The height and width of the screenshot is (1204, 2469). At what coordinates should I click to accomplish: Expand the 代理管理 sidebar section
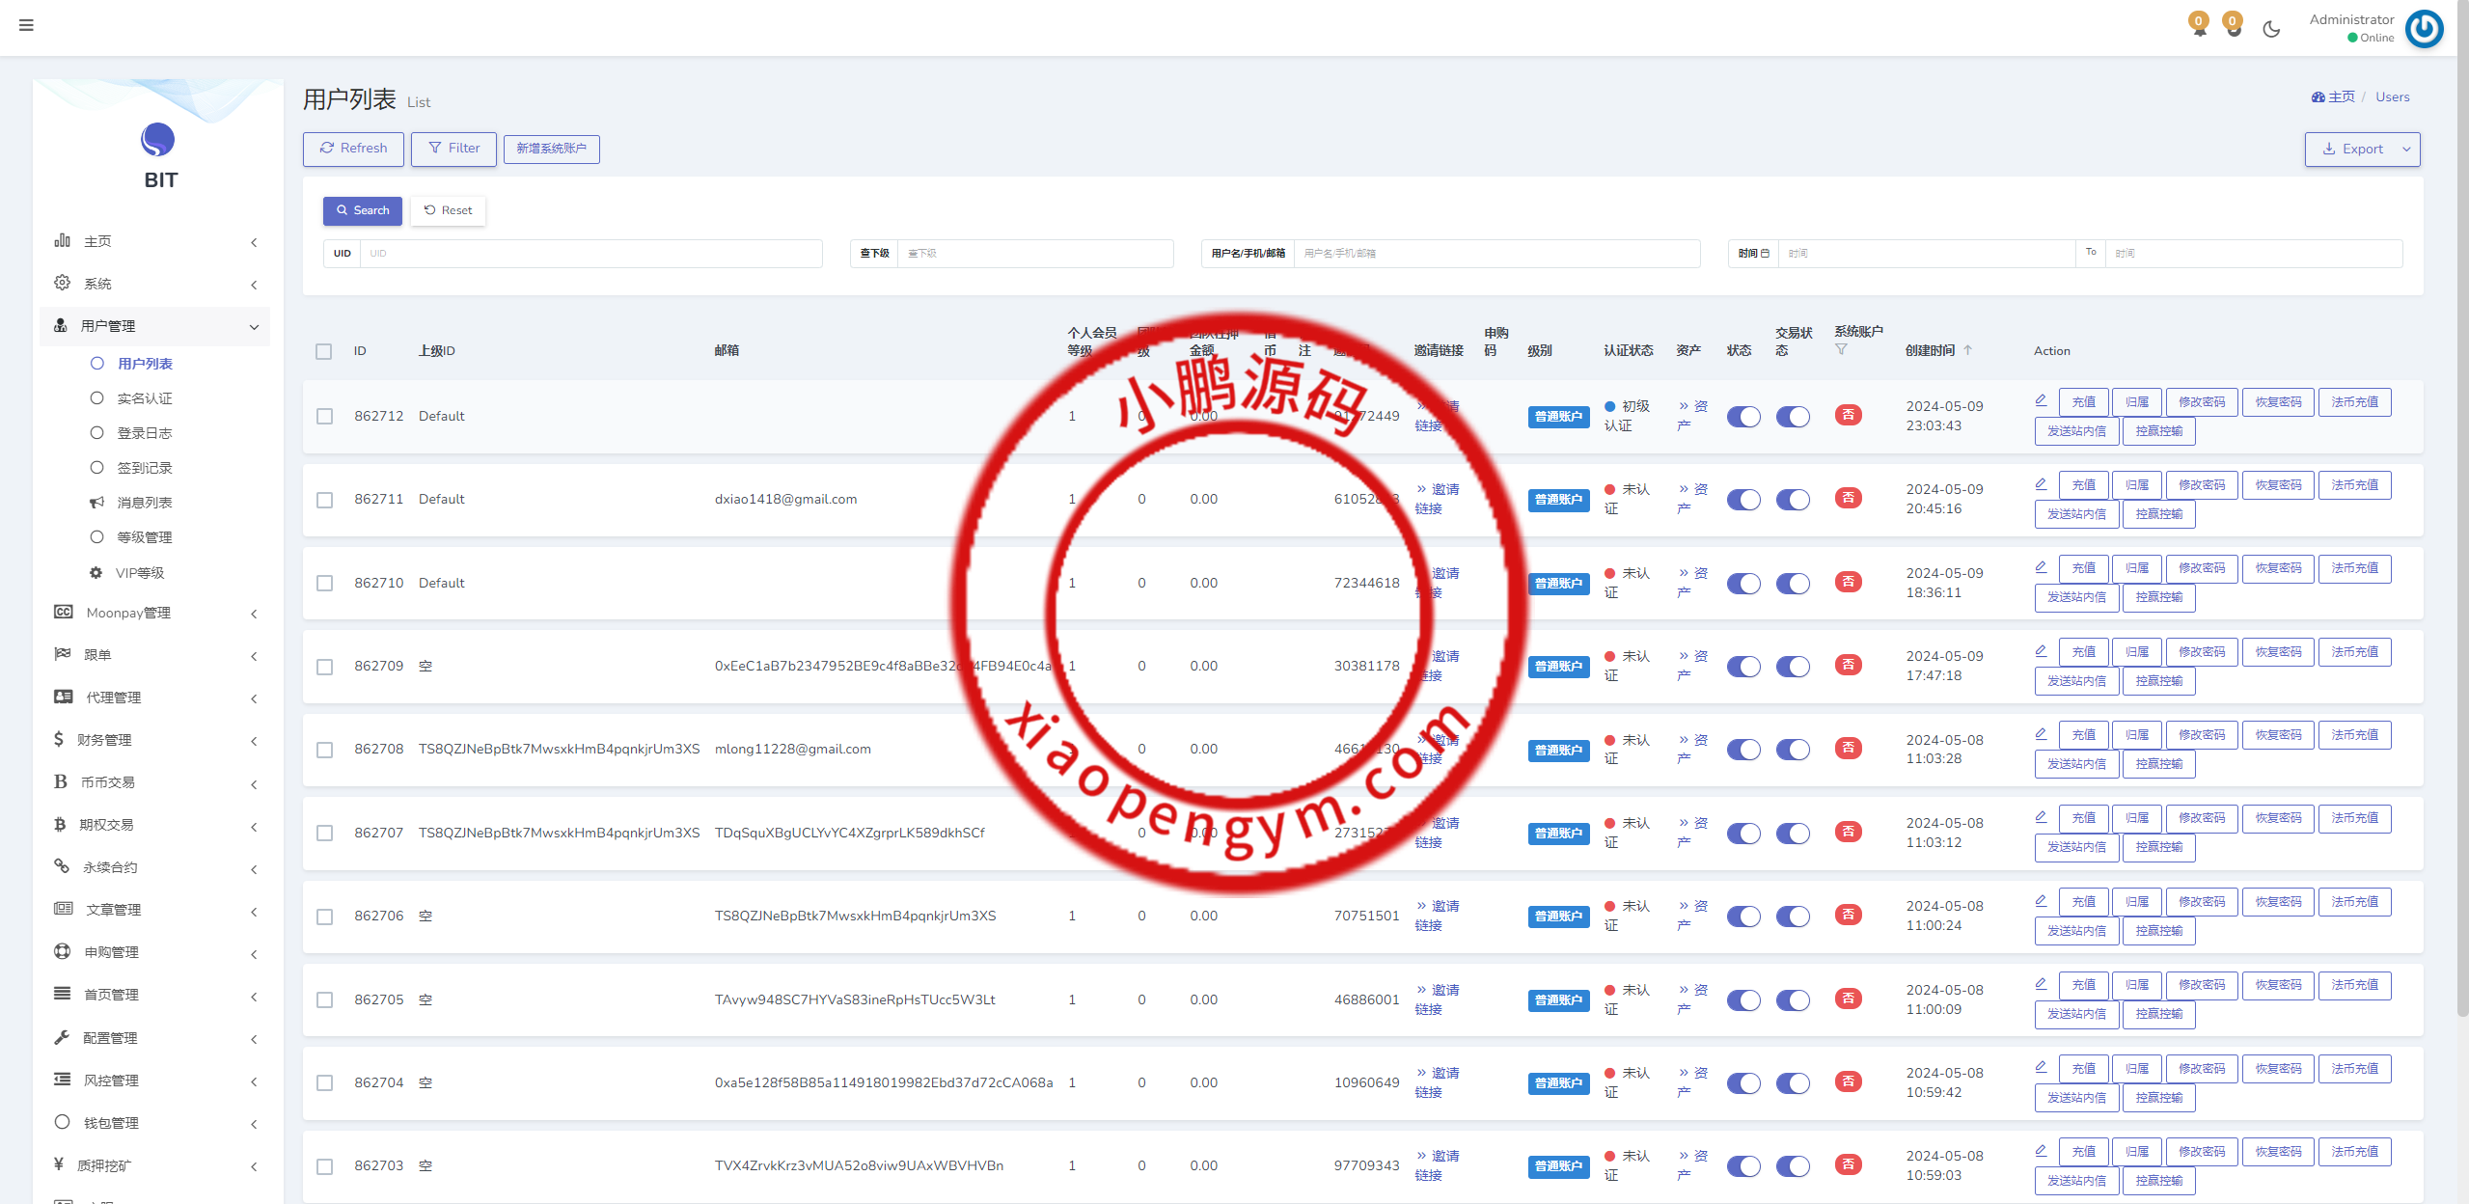(x=155, y=698)
